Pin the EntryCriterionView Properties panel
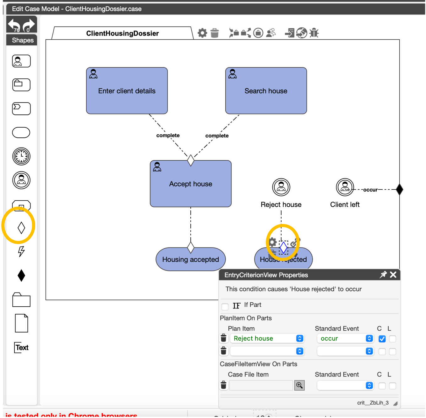 pos(383,275)
